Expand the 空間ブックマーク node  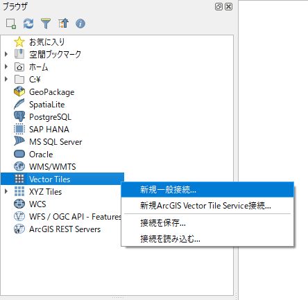6,54
